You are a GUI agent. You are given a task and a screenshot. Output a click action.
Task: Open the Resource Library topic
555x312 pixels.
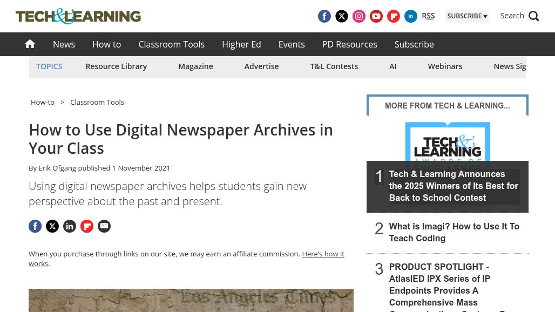pos(116,66)
